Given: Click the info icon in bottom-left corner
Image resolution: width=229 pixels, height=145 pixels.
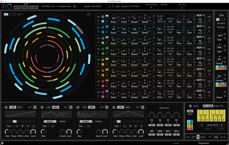Looking at the screenshot, I should 2,143.
